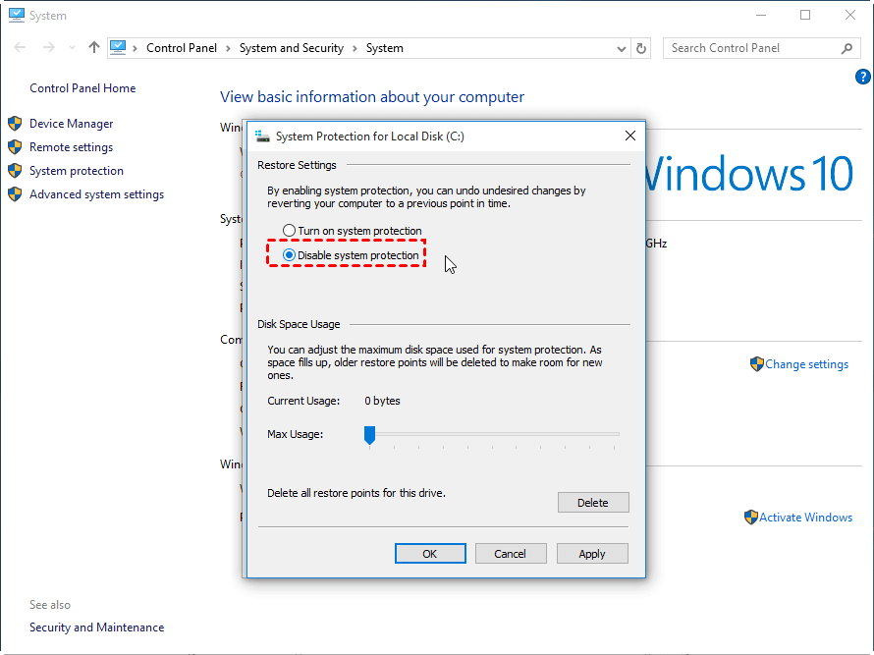This screenshot has width=874, height=655.
Task: Expand chevron after System and Security breadcrumb
Action: pyautogui.click(x=355, y=48)
